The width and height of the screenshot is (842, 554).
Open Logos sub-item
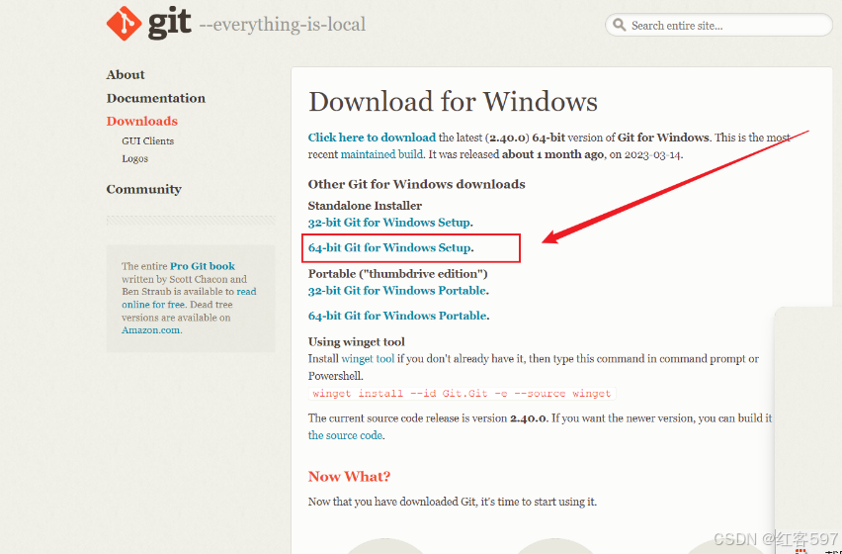(134, 158)
